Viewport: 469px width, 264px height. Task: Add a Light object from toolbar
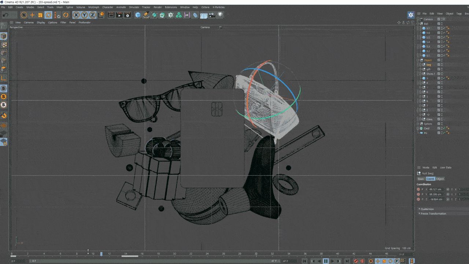(x=220, y=15)
